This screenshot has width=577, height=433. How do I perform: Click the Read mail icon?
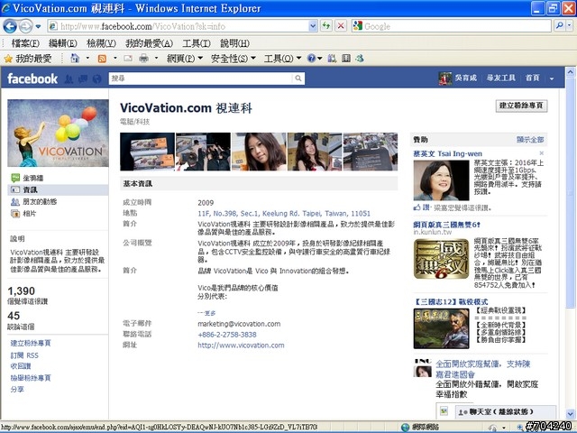coord(128,58)
